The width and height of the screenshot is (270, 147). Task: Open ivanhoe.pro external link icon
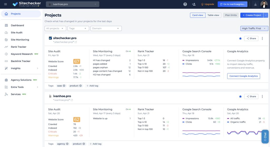[x=72, y=100]
